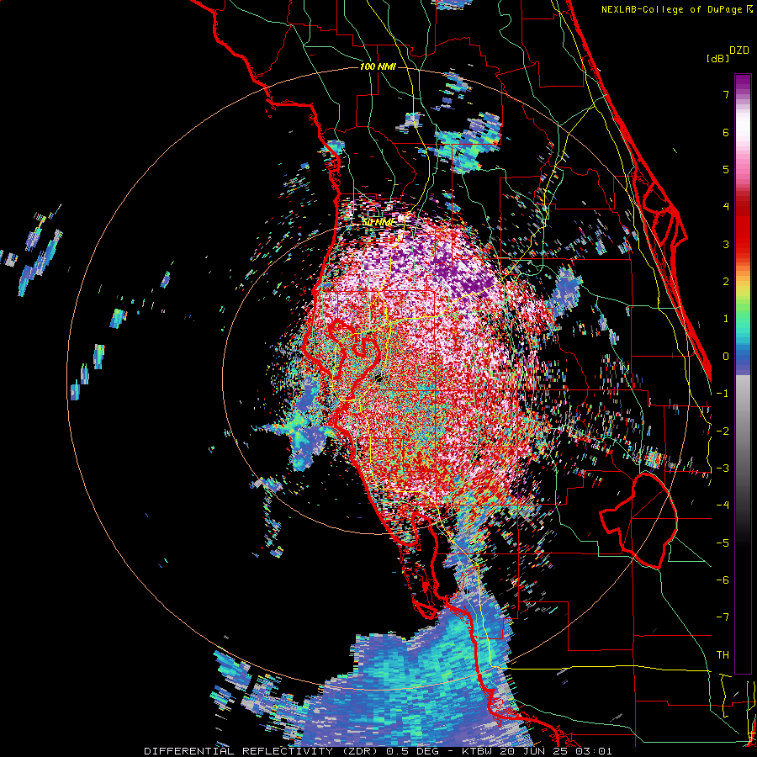Click the [dB] unit label

pyautogui.click(x=717, y=58)
